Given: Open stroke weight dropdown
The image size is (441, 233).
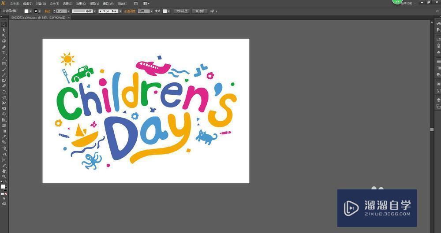Looking at the screenshot, I should pyautogui.click(x=68, y=11).
